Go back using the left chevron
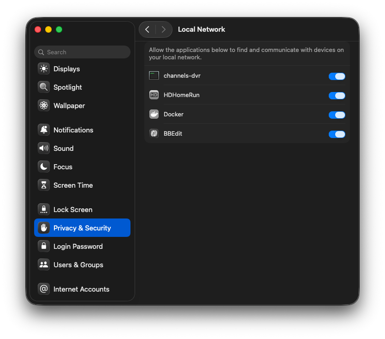The height and width of the screenshot is (339, 385). click(147, 29)
